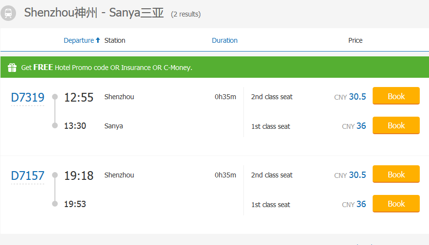
Task: Click the Departure sort arrow icon
Action: tap(98, 40)
